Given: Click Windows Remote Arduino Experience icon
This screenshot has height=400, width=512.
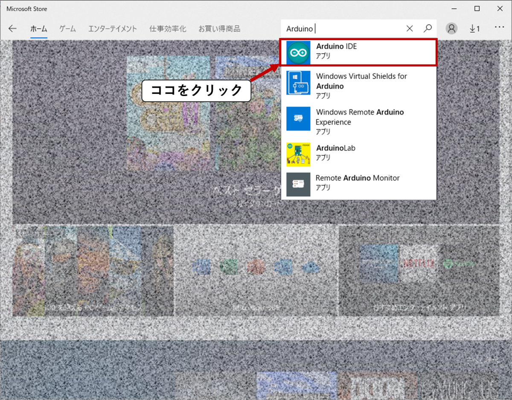Looking at the screenshot, I should [298, 119].
